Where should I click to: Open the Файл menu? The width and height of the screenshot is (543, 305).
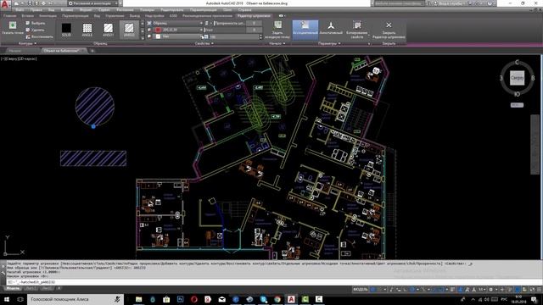point(20,9)
